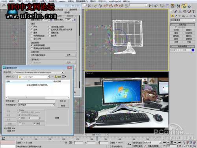Open the Render Scene dialog icon
This screenshot has width=197, height=148.
click(x=184, y=6)
